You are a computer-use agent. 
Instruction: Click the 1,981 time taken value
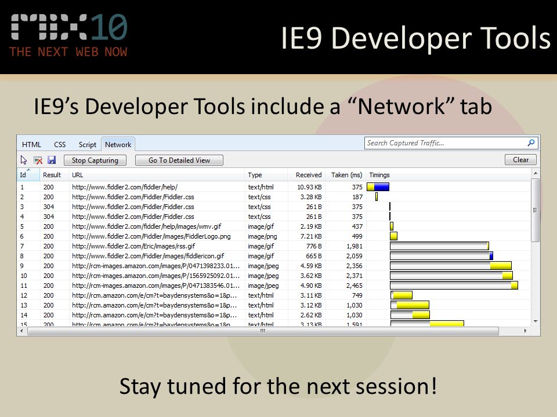[354, 246]
